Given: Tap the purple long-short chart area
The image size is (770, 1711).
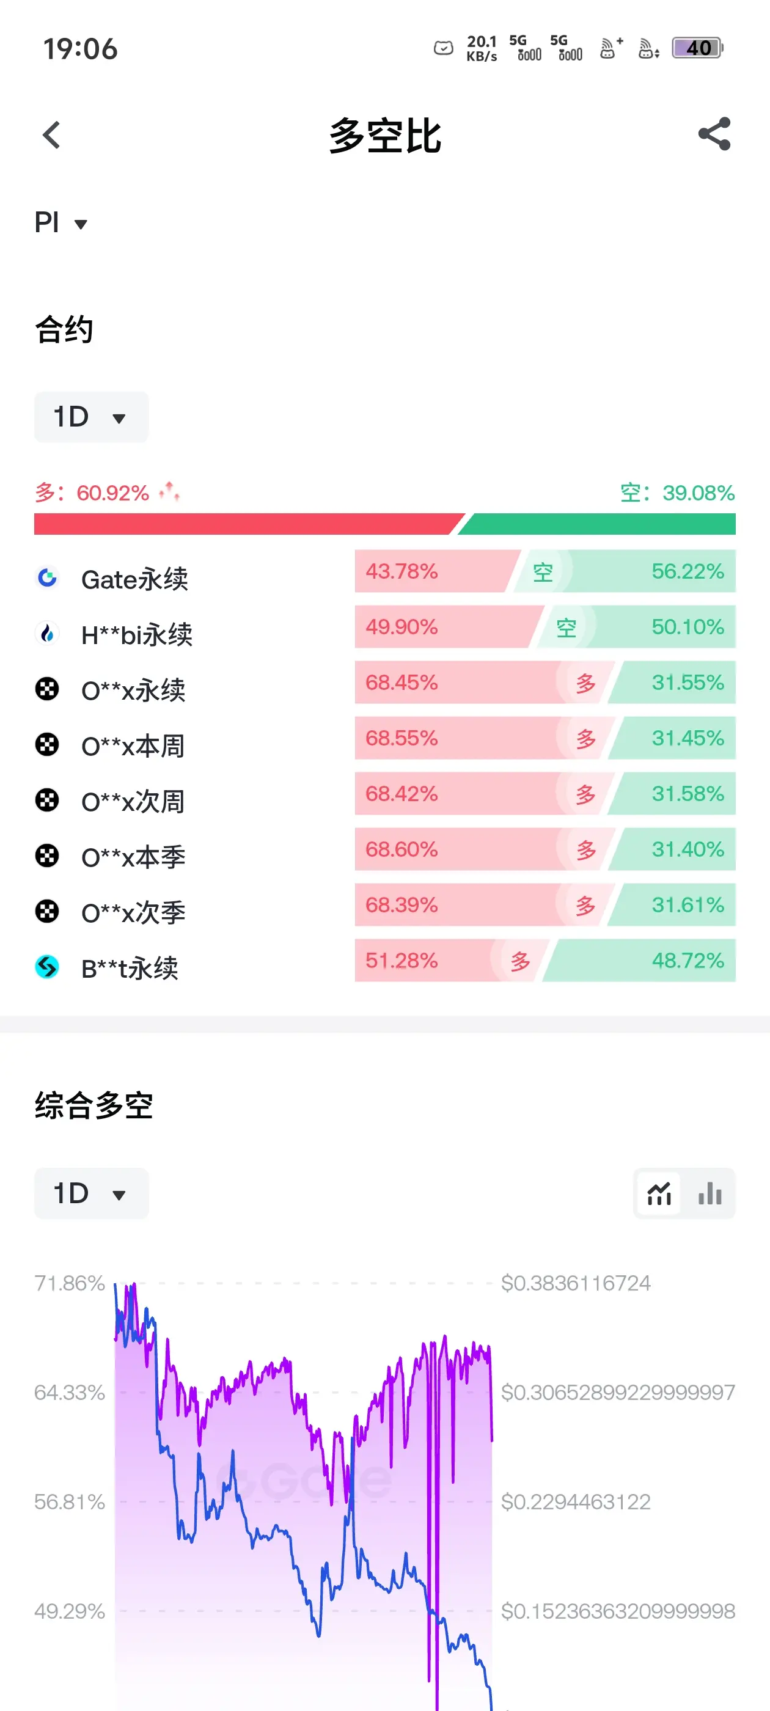Looking at the screenshot, I should pyautogui.click(x=303, y=1495).
